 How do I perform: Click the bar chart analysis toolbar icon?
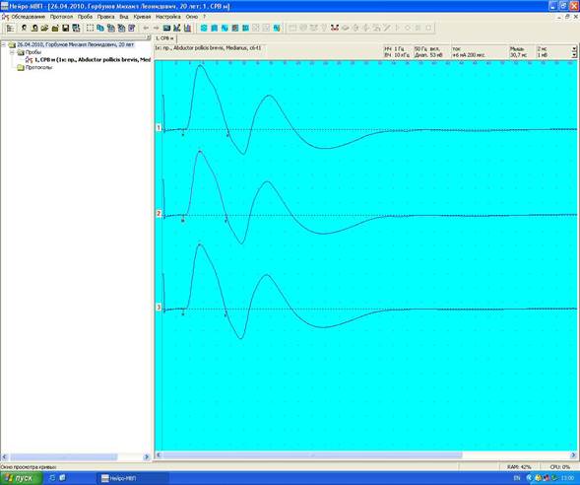pos(187,29)
